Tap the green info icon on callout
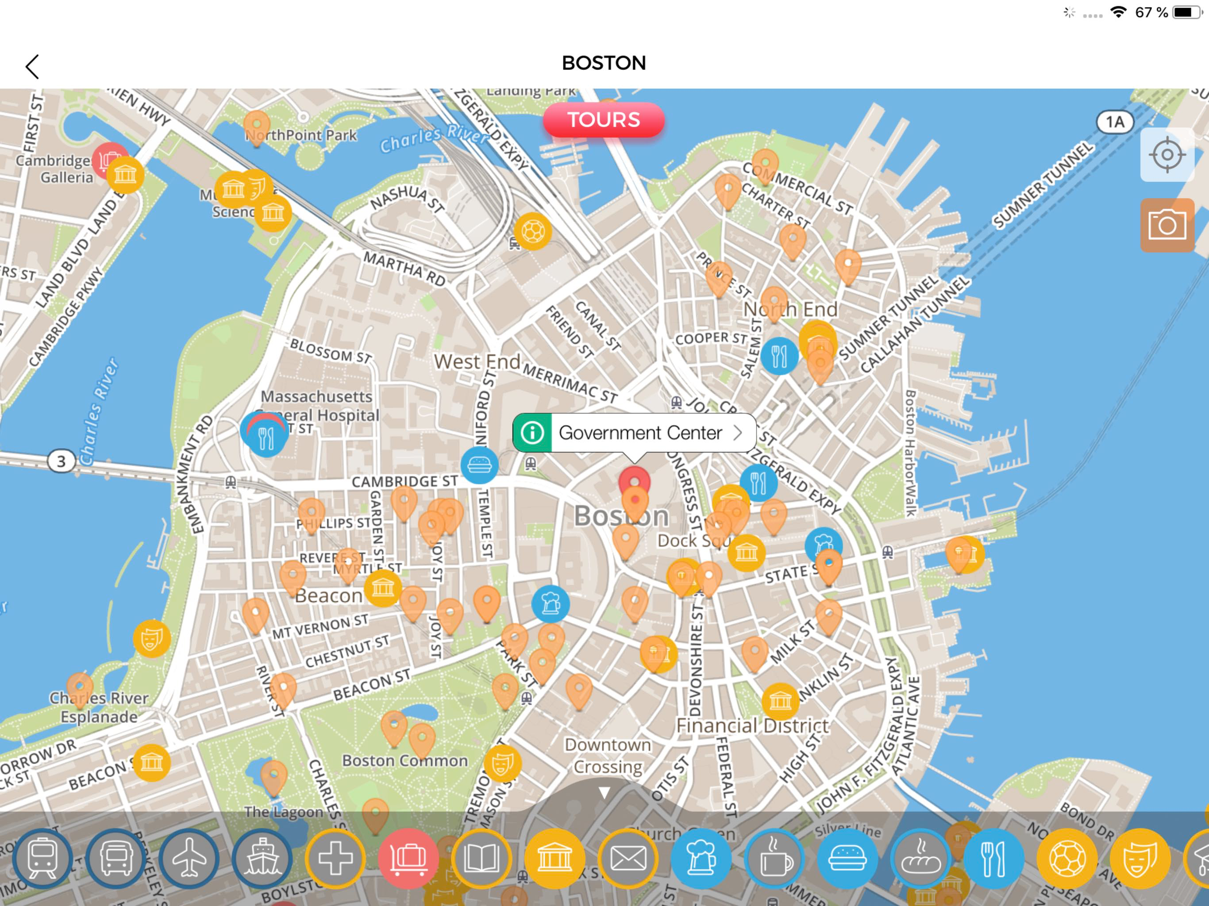Screen dimensions: 1209x906 tap(532, 433)
